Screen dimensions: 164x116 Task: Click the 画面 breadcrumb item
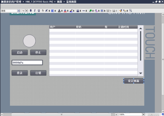[x=60, y=2]
